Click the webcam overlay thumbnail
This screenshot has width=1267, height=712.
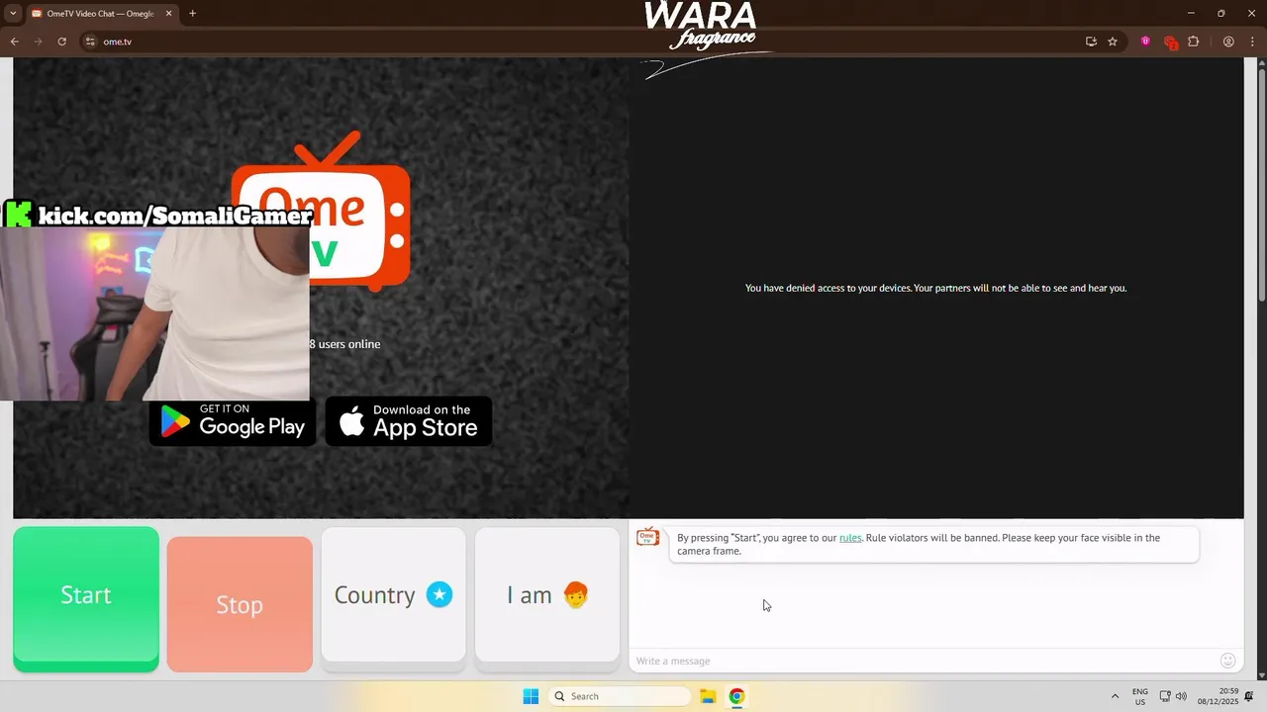pos(154,314)
